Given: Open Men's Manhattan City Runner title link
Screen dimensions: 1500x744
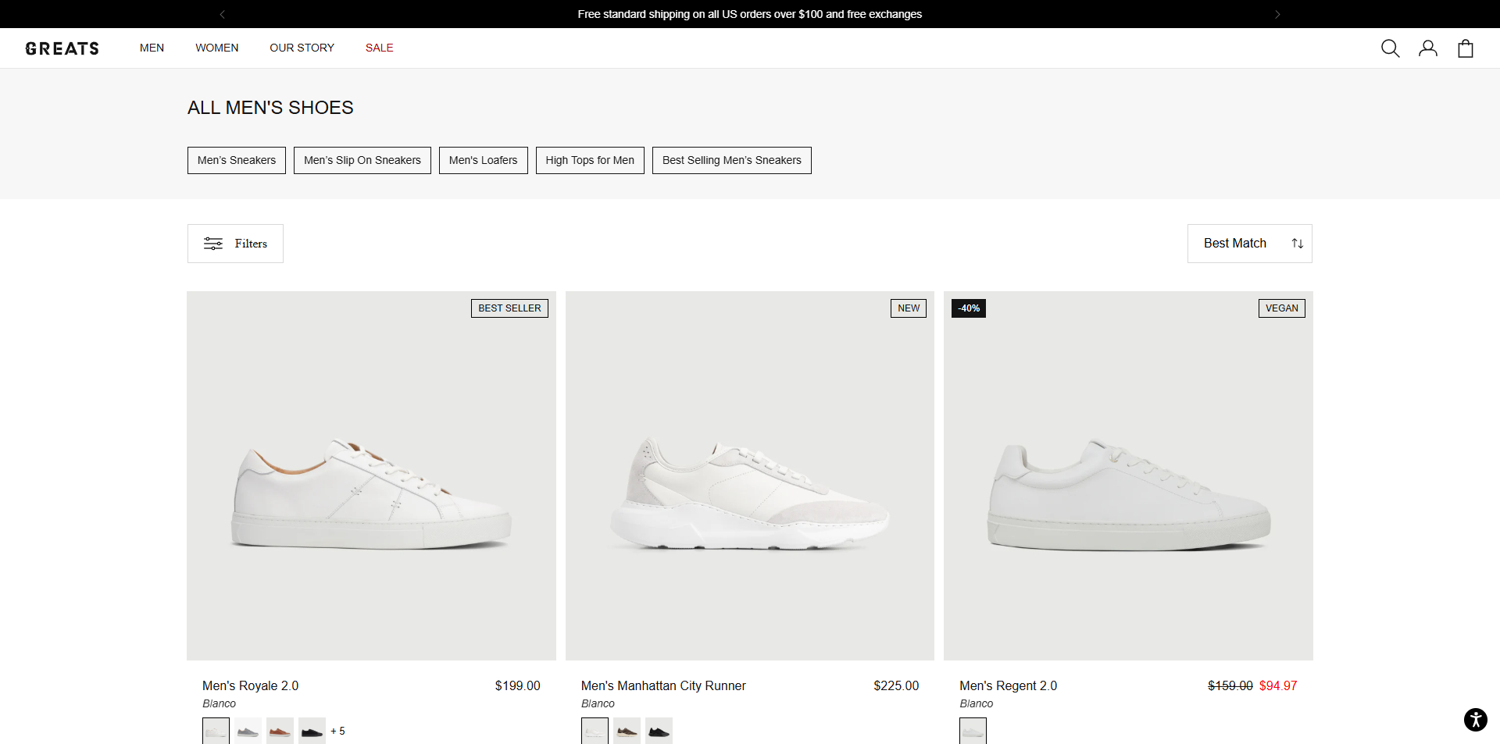Looking at the screenshot, I should click(663, 685).
